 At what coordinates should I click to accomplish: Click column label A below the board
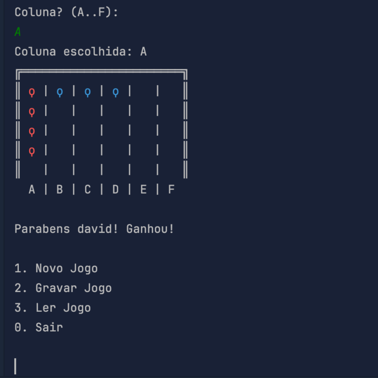tap(32, 190)
